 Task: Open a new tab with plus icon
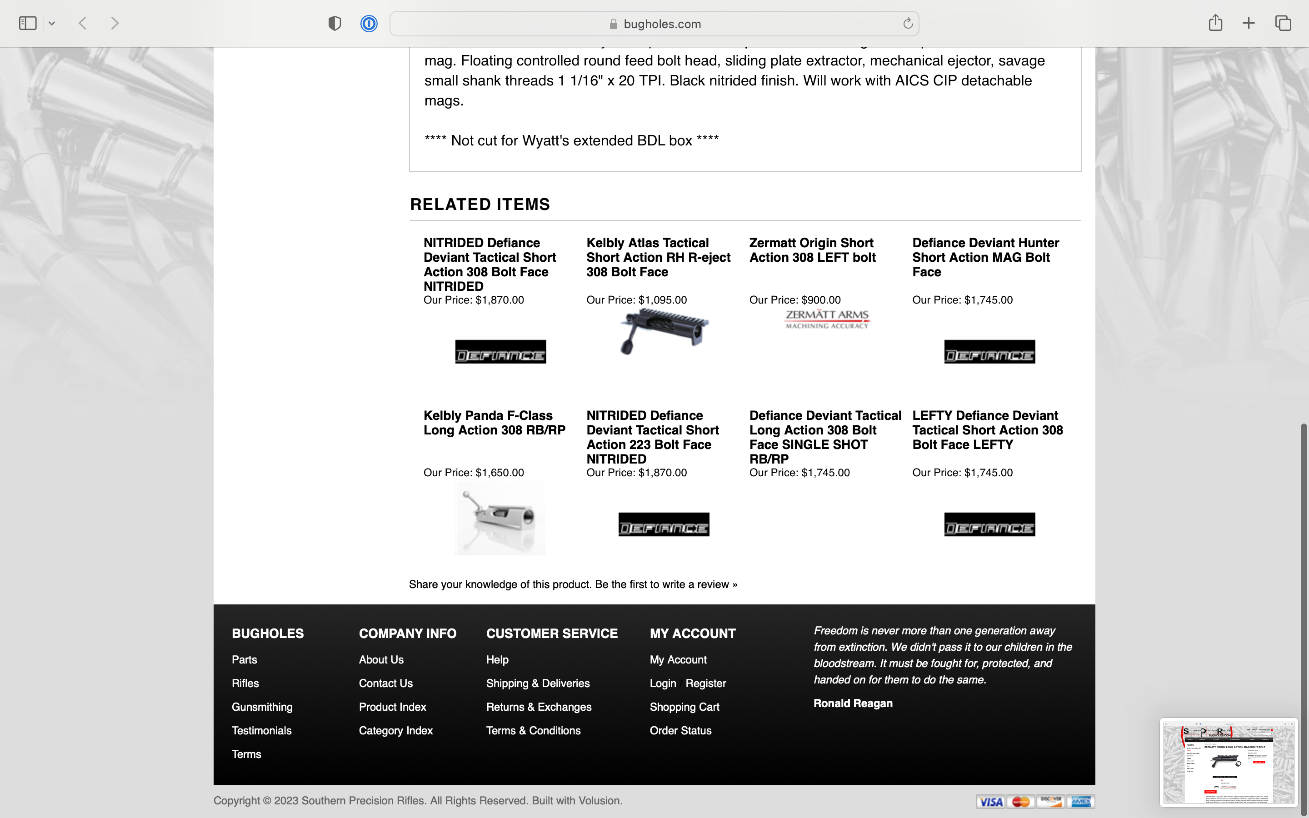(x=1249, y=23)
